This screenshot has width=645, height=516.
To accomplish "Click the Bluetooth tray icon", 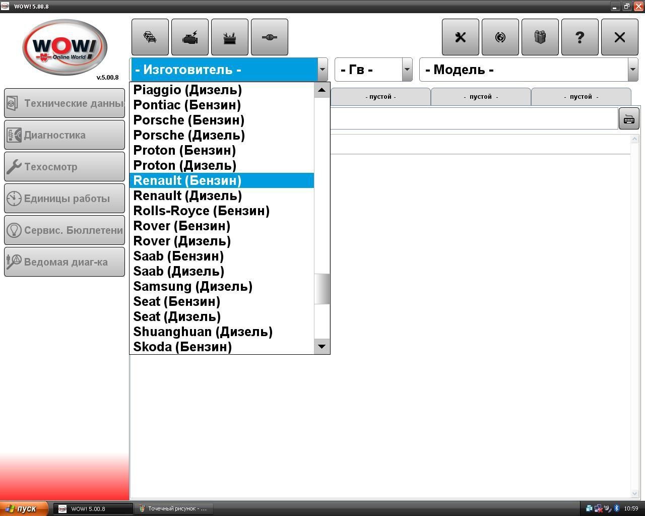I will (x=616, y=508).
